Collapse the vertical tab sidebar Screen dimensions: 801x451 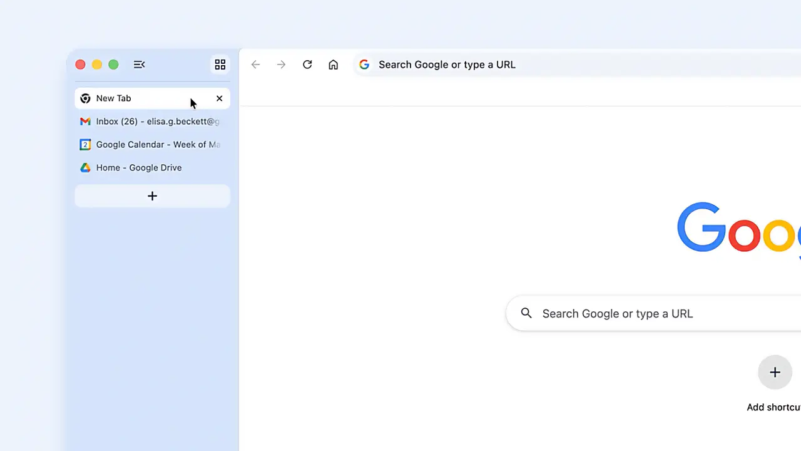(139, 65)
